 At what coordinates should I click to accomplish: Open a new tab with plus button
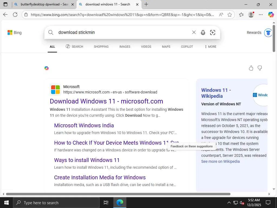tap(146, 4)
